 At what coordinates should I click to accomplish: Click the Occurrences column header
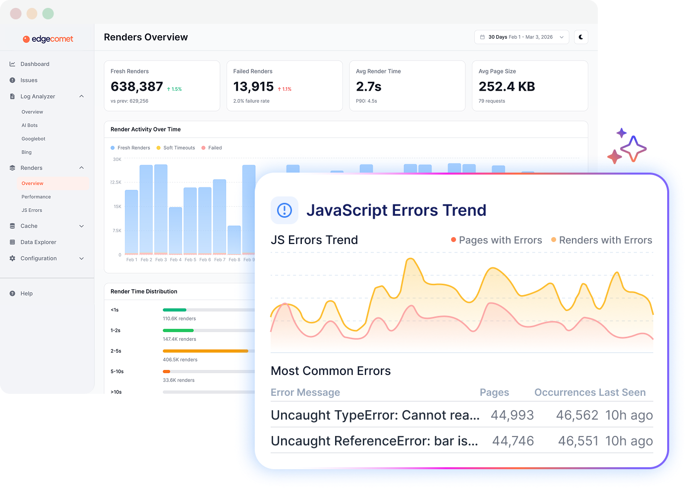click(x=565, y=392)
